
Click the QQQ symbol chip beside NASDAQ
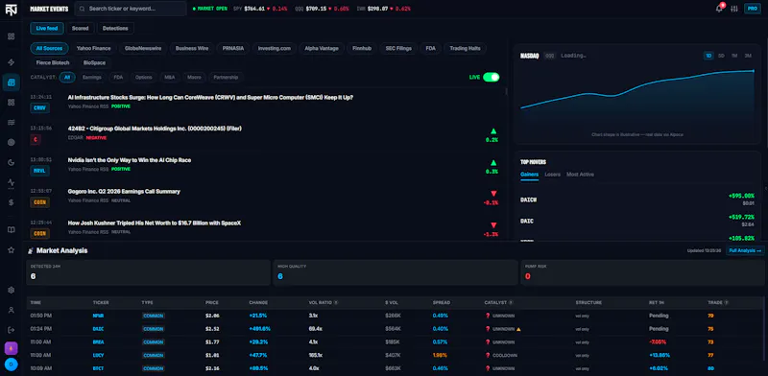tap(549, 56)
